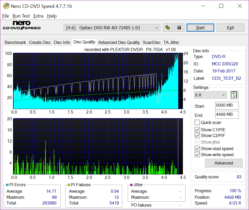Click the Nero app icon in title bar
This screenshot has height=210, width=249.
(x=6, y=6)
